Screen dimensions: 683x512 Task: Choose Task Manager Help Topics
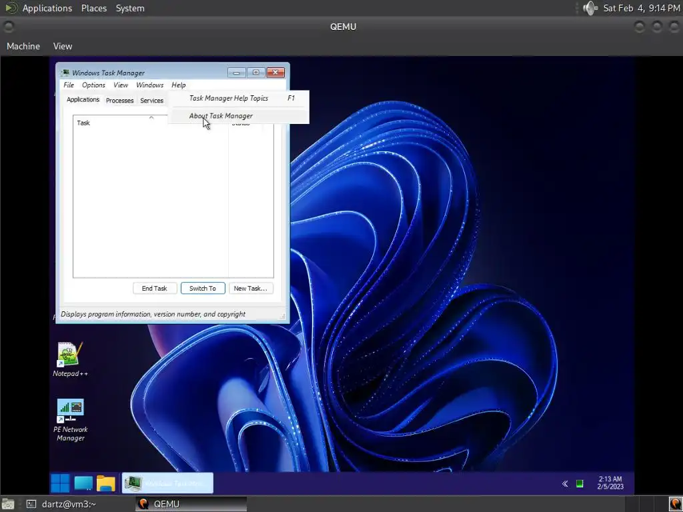coord(239,99)
